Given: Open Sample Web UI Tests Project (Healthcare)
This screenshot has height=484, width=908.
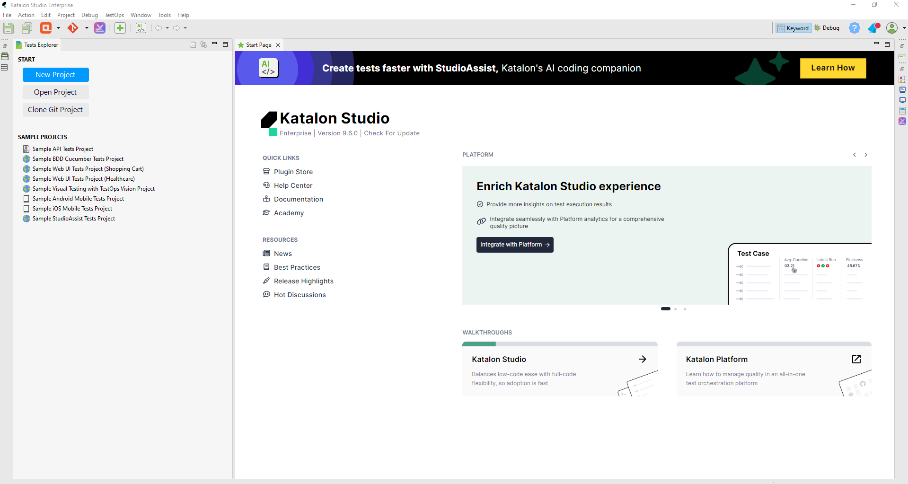Looking at the screenshot, I should coord(83,179).
